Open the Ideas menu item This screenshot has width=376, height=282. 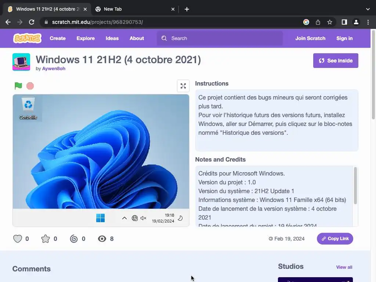pos(112,38)
